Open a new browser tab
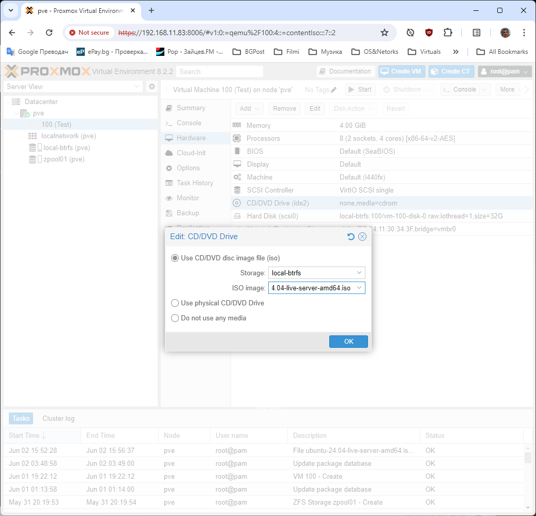 click(x=151, y=10)
